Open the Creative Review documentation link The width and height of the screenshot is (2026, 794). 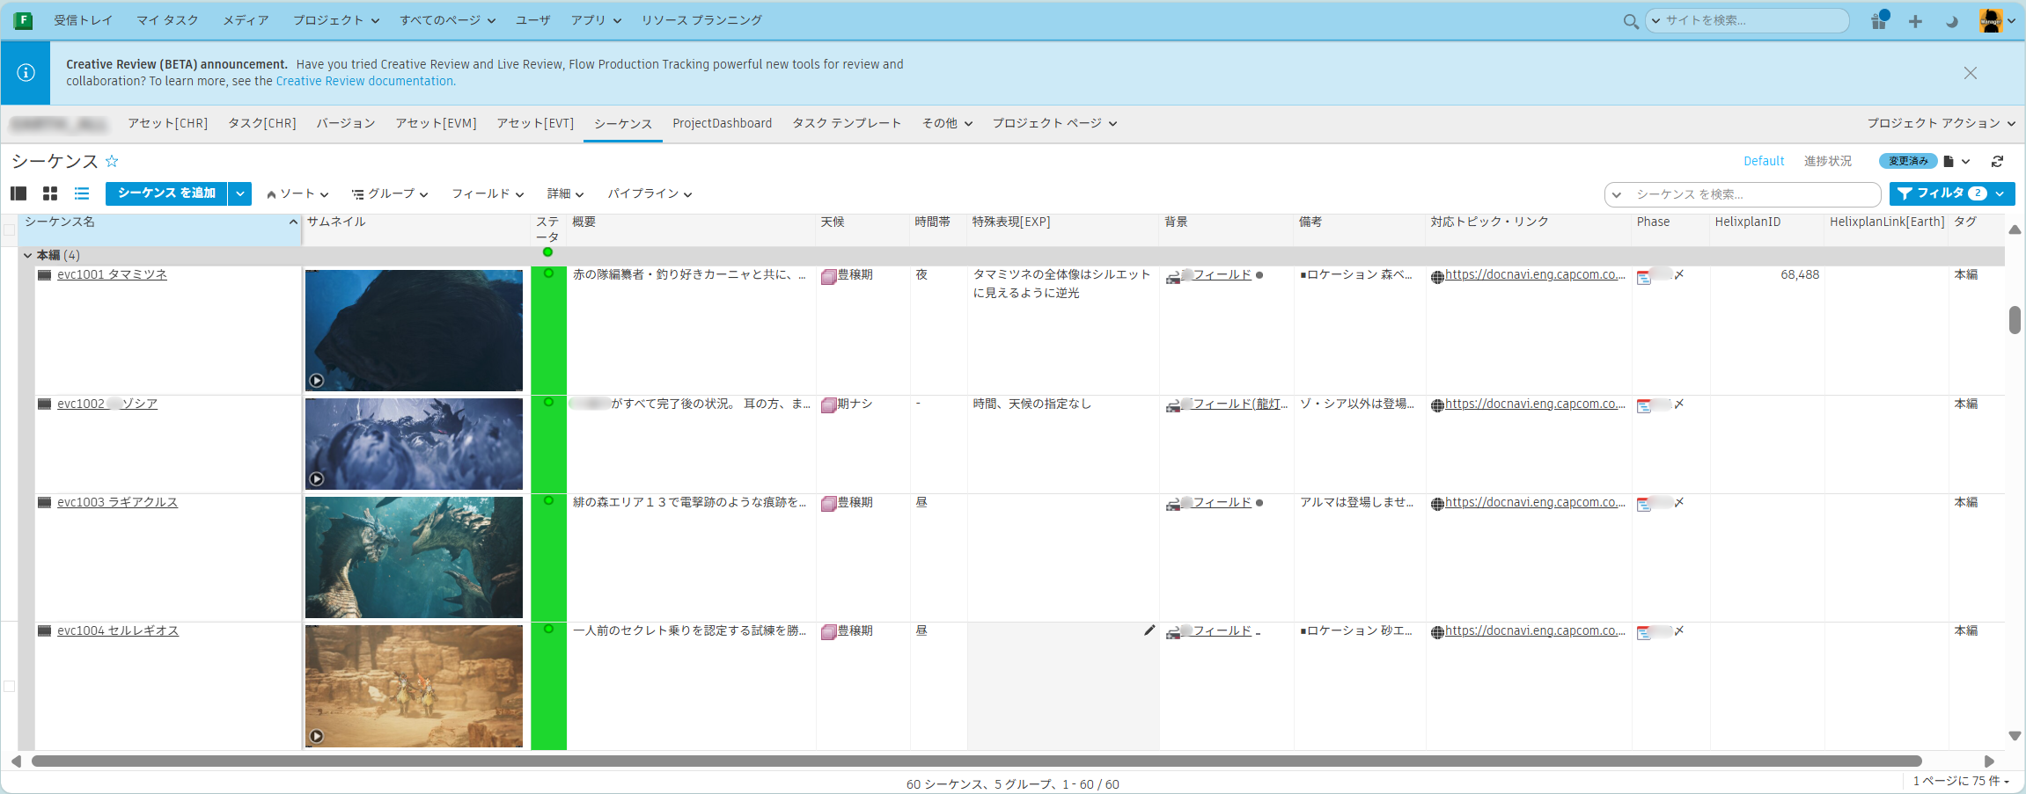tap(365, 81)
